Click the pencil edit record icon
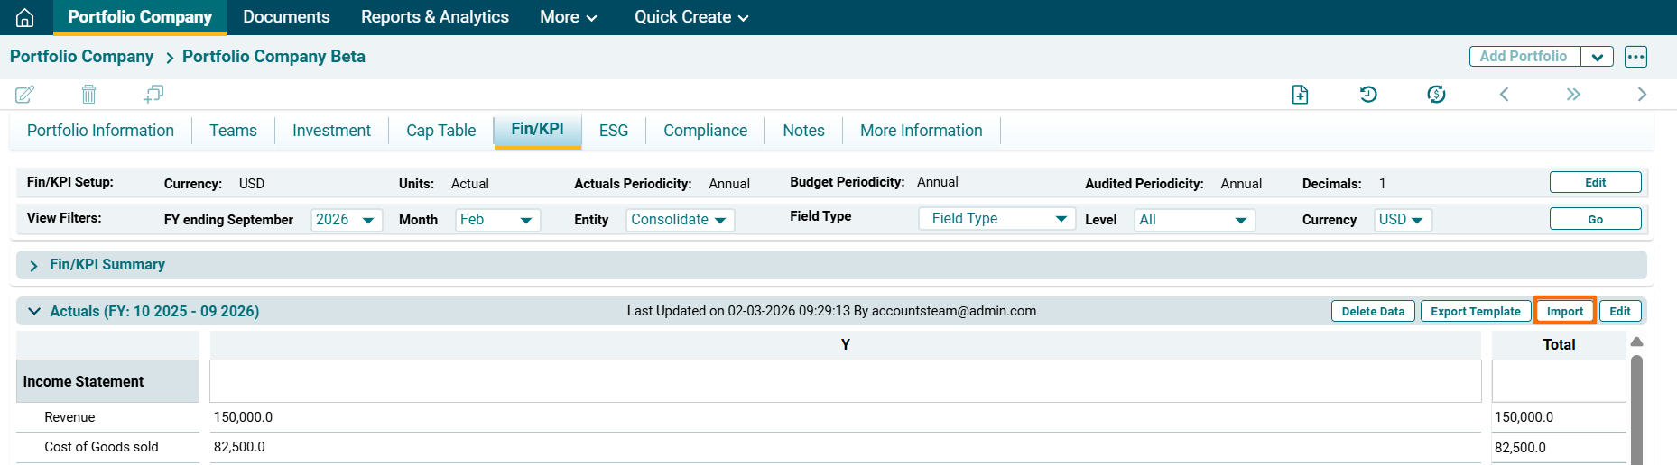1677x465 pixels. [x=25, y=94]
